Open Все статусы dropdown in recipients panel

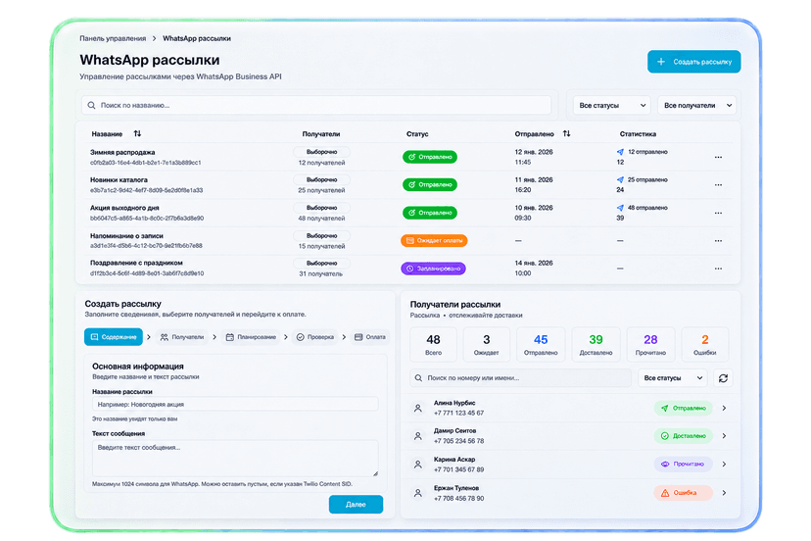(x=672, y=378)
